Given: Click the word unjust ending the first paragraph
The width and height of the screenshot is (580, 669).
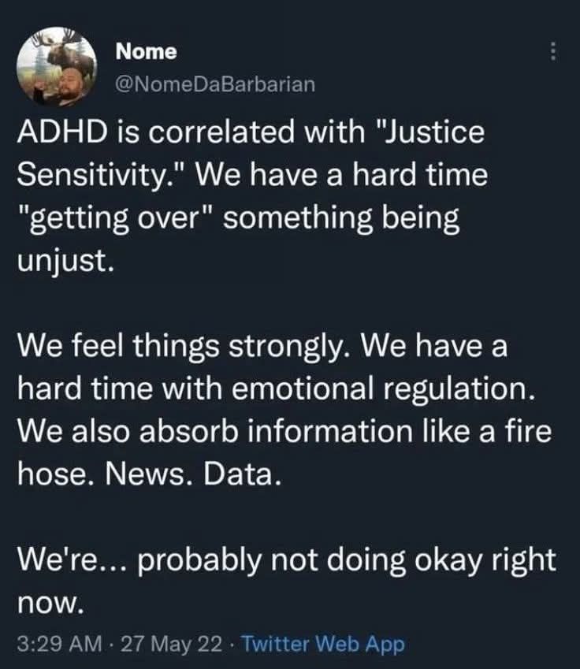Looking at the screenshot, I should point(65,261).
